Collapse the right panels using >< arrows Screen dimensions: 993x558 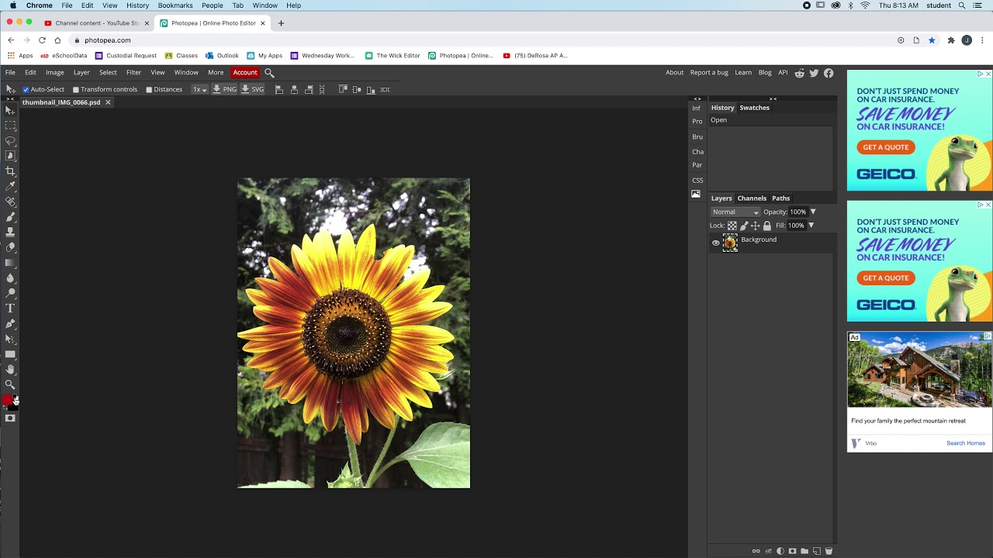coord(773,98)
